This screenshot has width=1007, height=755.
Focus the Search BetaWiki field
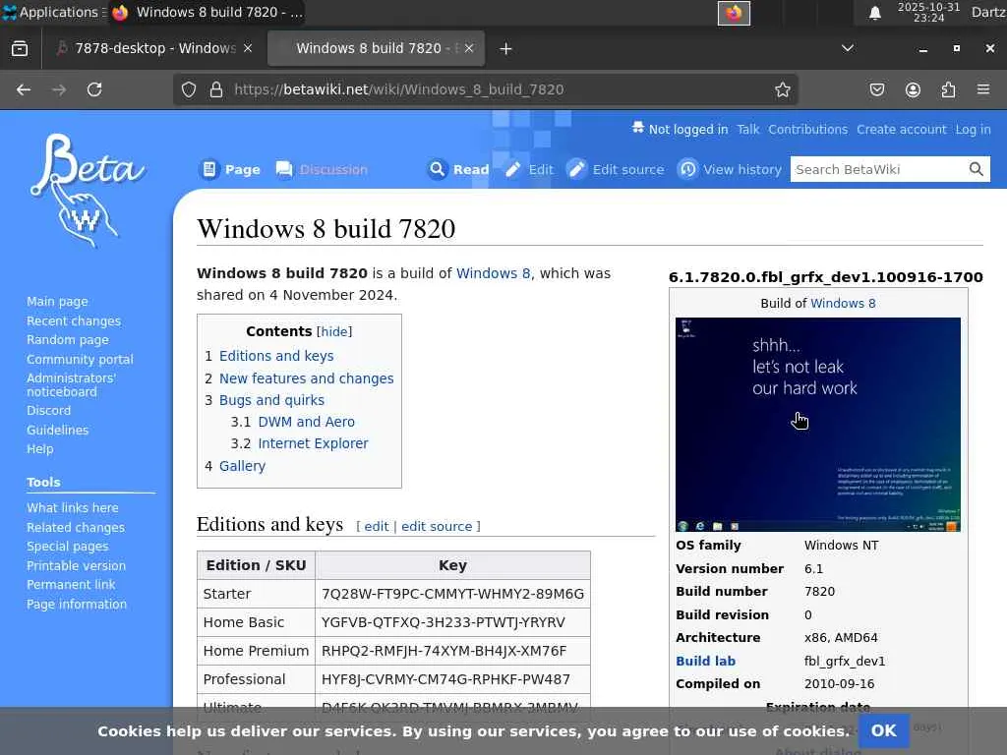click(877, 169)
